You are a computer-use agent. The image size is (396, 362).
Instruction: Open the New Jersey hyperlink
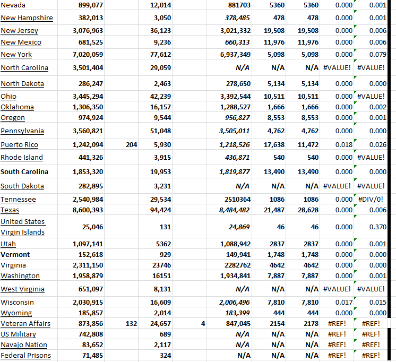point(20,31)
